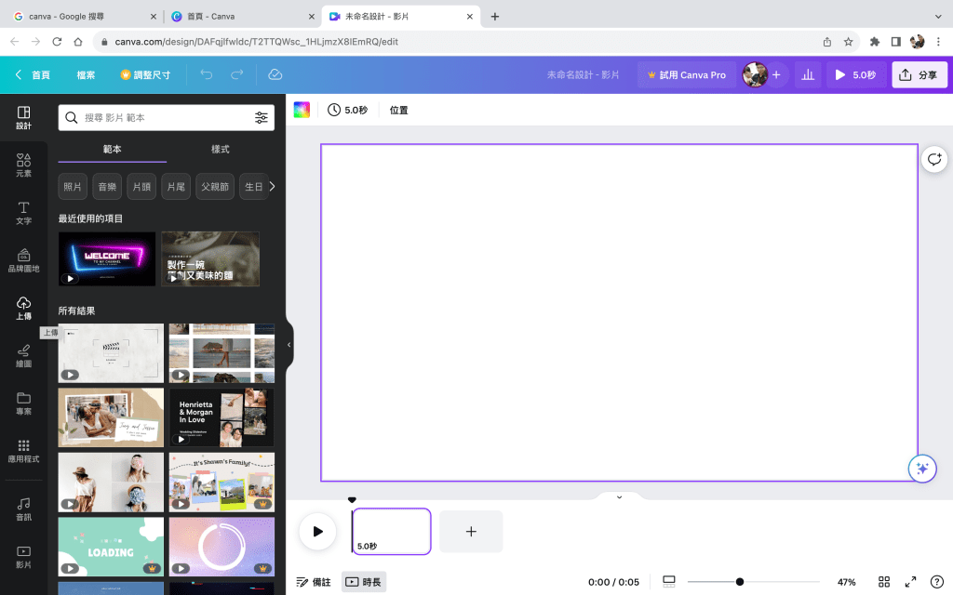Collapse the timeline with the chevron
The width and height of the screenshot is (953, 595).
coord(619,497)
